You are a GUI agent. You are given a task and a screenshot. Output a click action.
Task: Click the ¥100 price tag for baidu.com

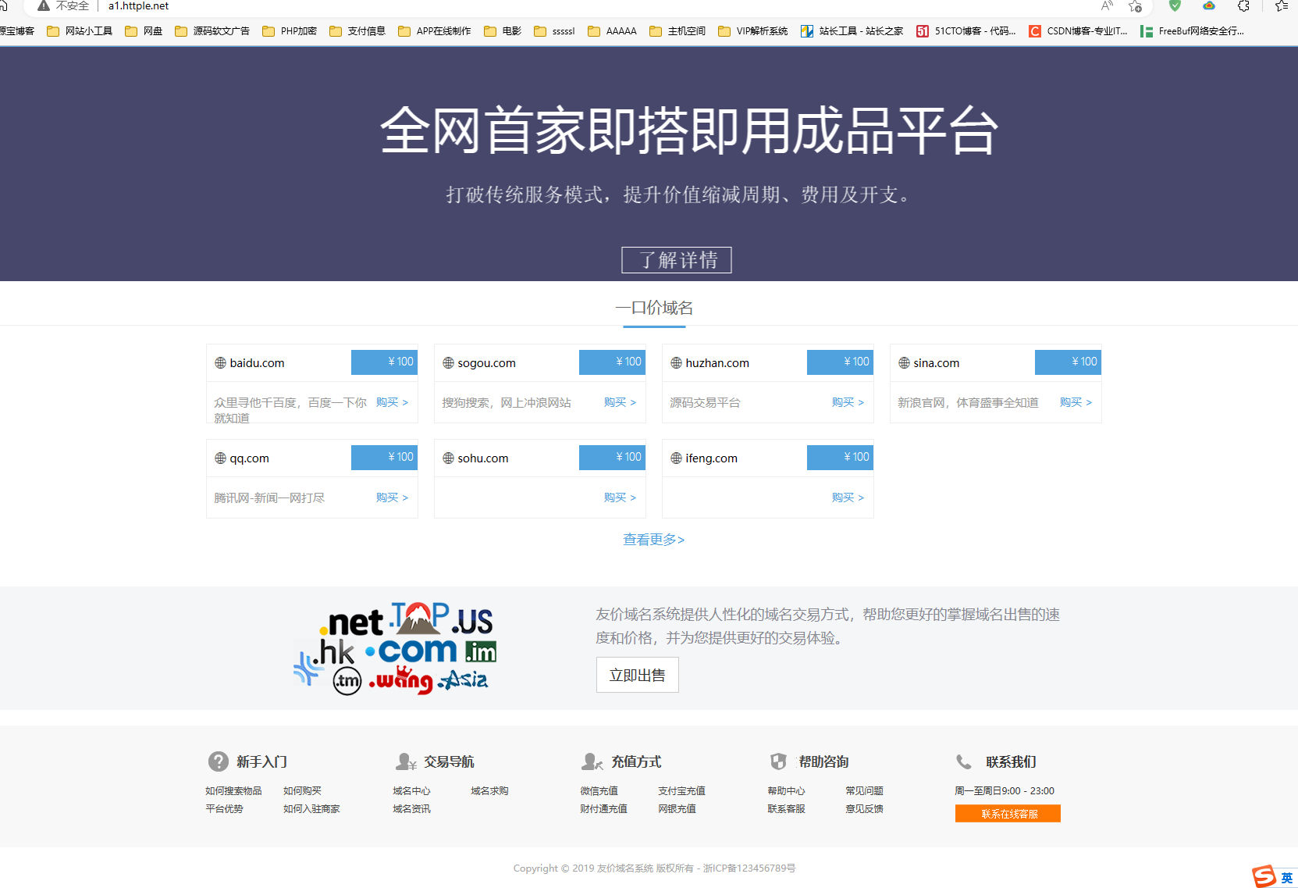coord(384,362)
